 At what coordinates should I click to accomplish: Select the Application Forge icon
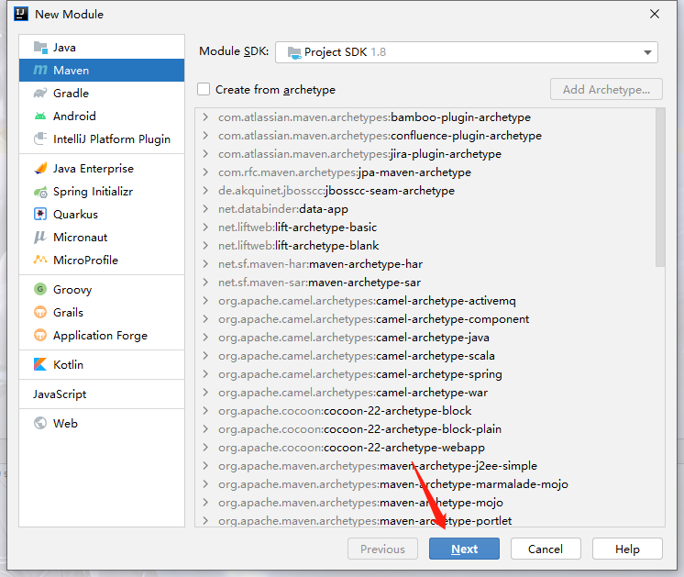pos(40,335)
